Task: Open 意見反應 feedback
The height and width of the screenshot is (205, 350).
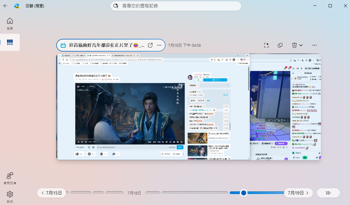Action: (10, 178)
